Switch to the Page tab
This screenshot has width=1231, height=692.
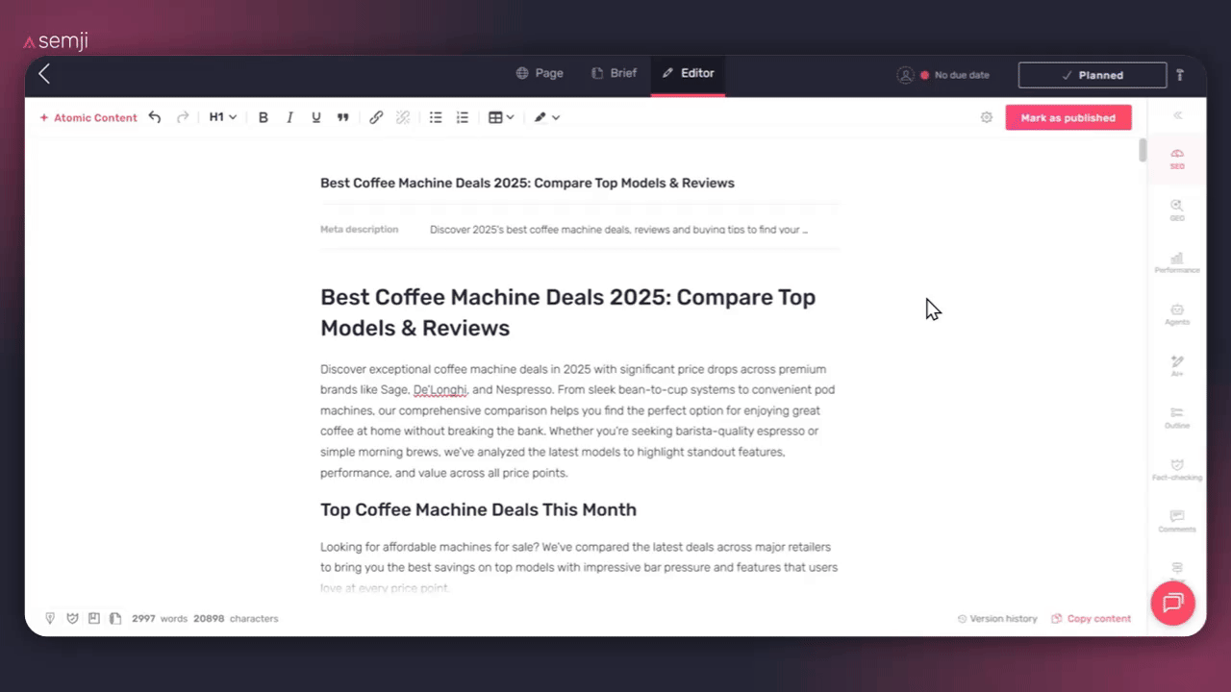tap(540, 73)
